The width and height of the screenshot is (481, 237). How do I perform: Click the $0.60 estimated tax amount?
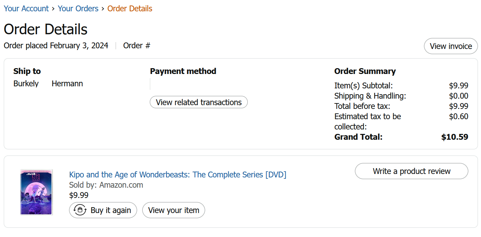(458, 116)
